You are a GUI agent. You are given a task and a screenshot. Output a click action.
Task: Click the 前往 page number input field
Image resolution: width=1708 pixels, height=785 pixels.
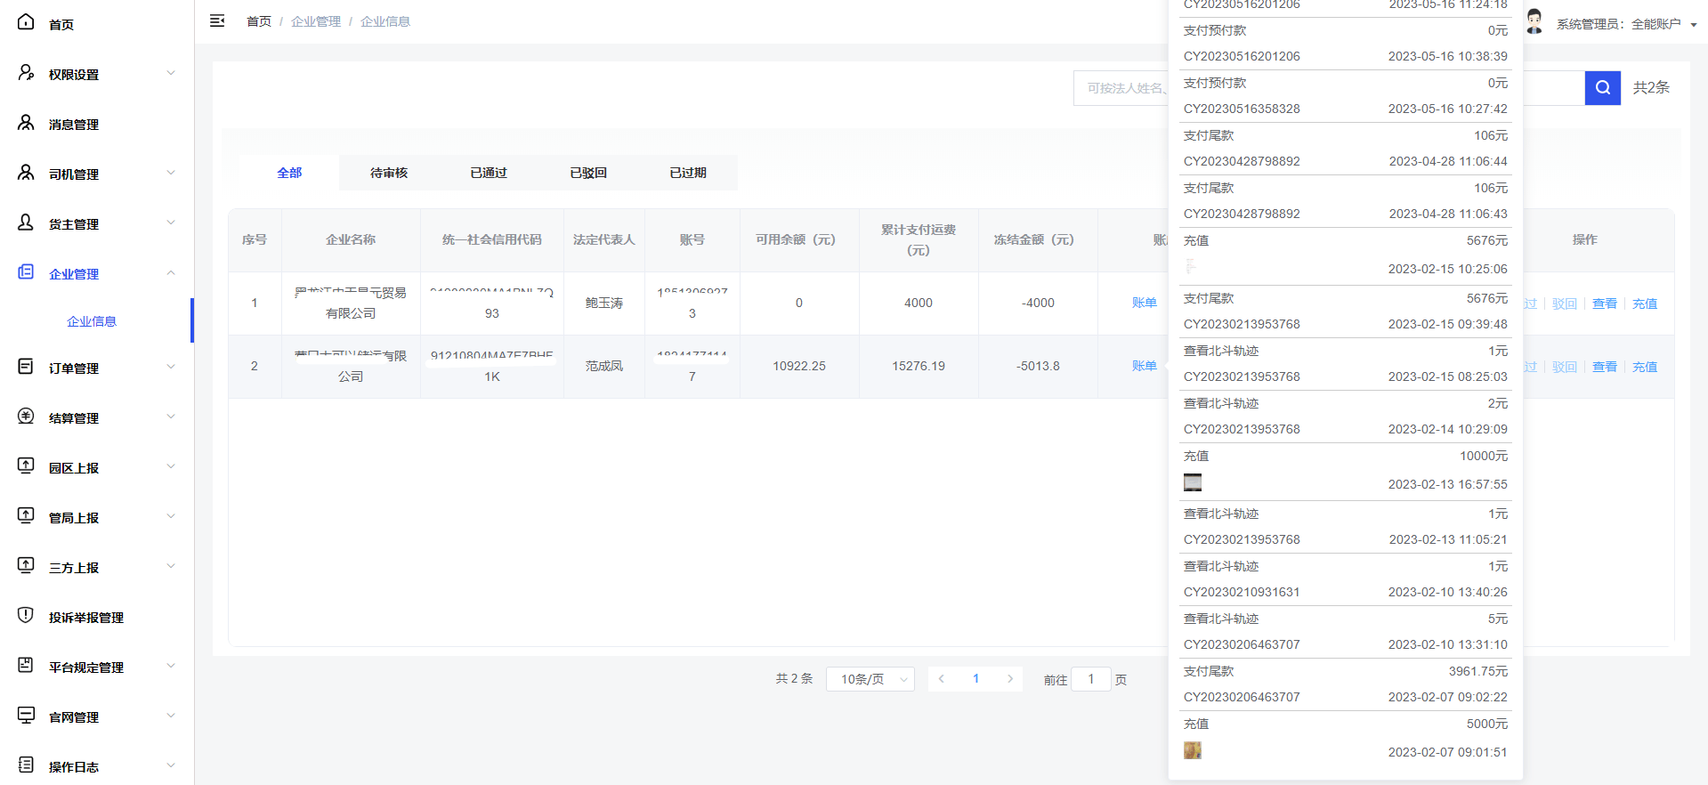1090,679
